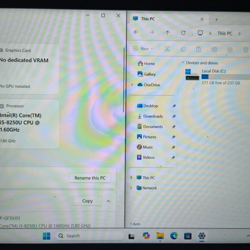Click the pin icon next to Music

(x=173, y=147)
